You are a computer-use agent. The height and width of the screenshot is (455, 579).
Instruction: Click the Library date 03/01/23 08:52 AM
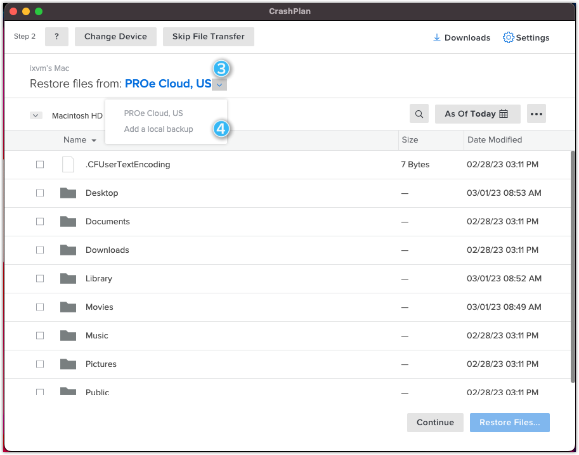tap(504, 279)
